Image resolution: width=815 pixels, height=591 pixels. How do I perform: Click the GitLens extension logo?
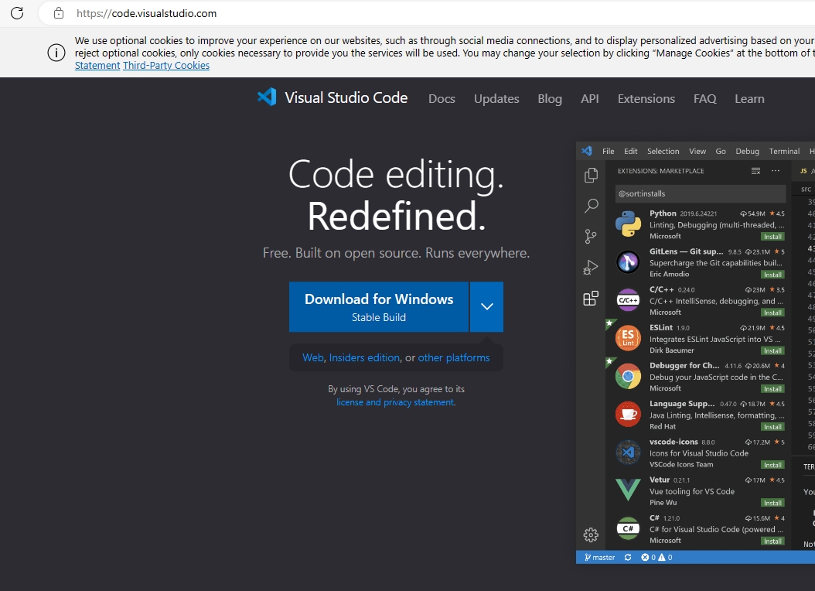click(x=628, y=262)
